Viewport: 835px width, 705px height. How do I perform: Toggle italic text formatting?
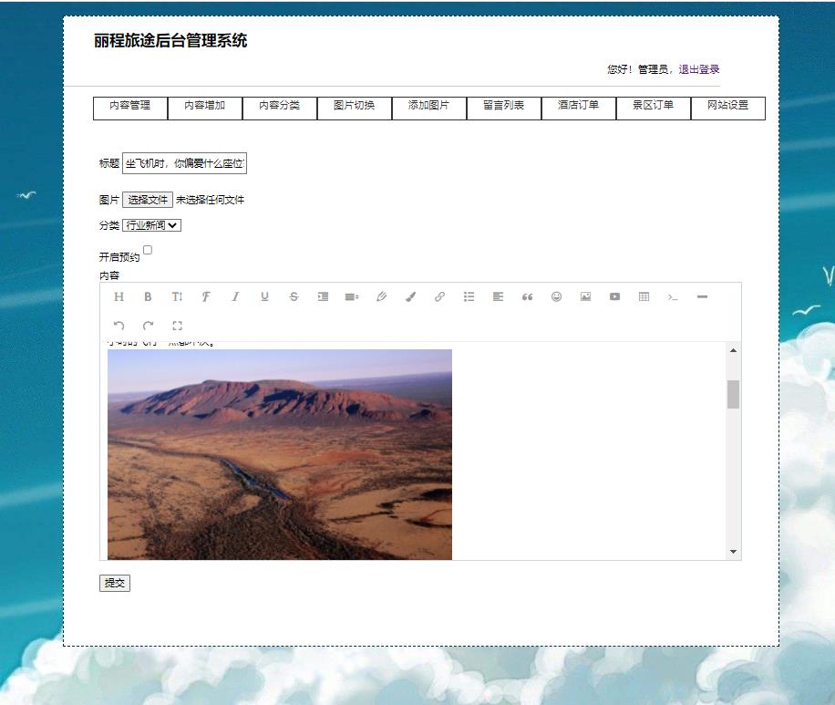235,296
